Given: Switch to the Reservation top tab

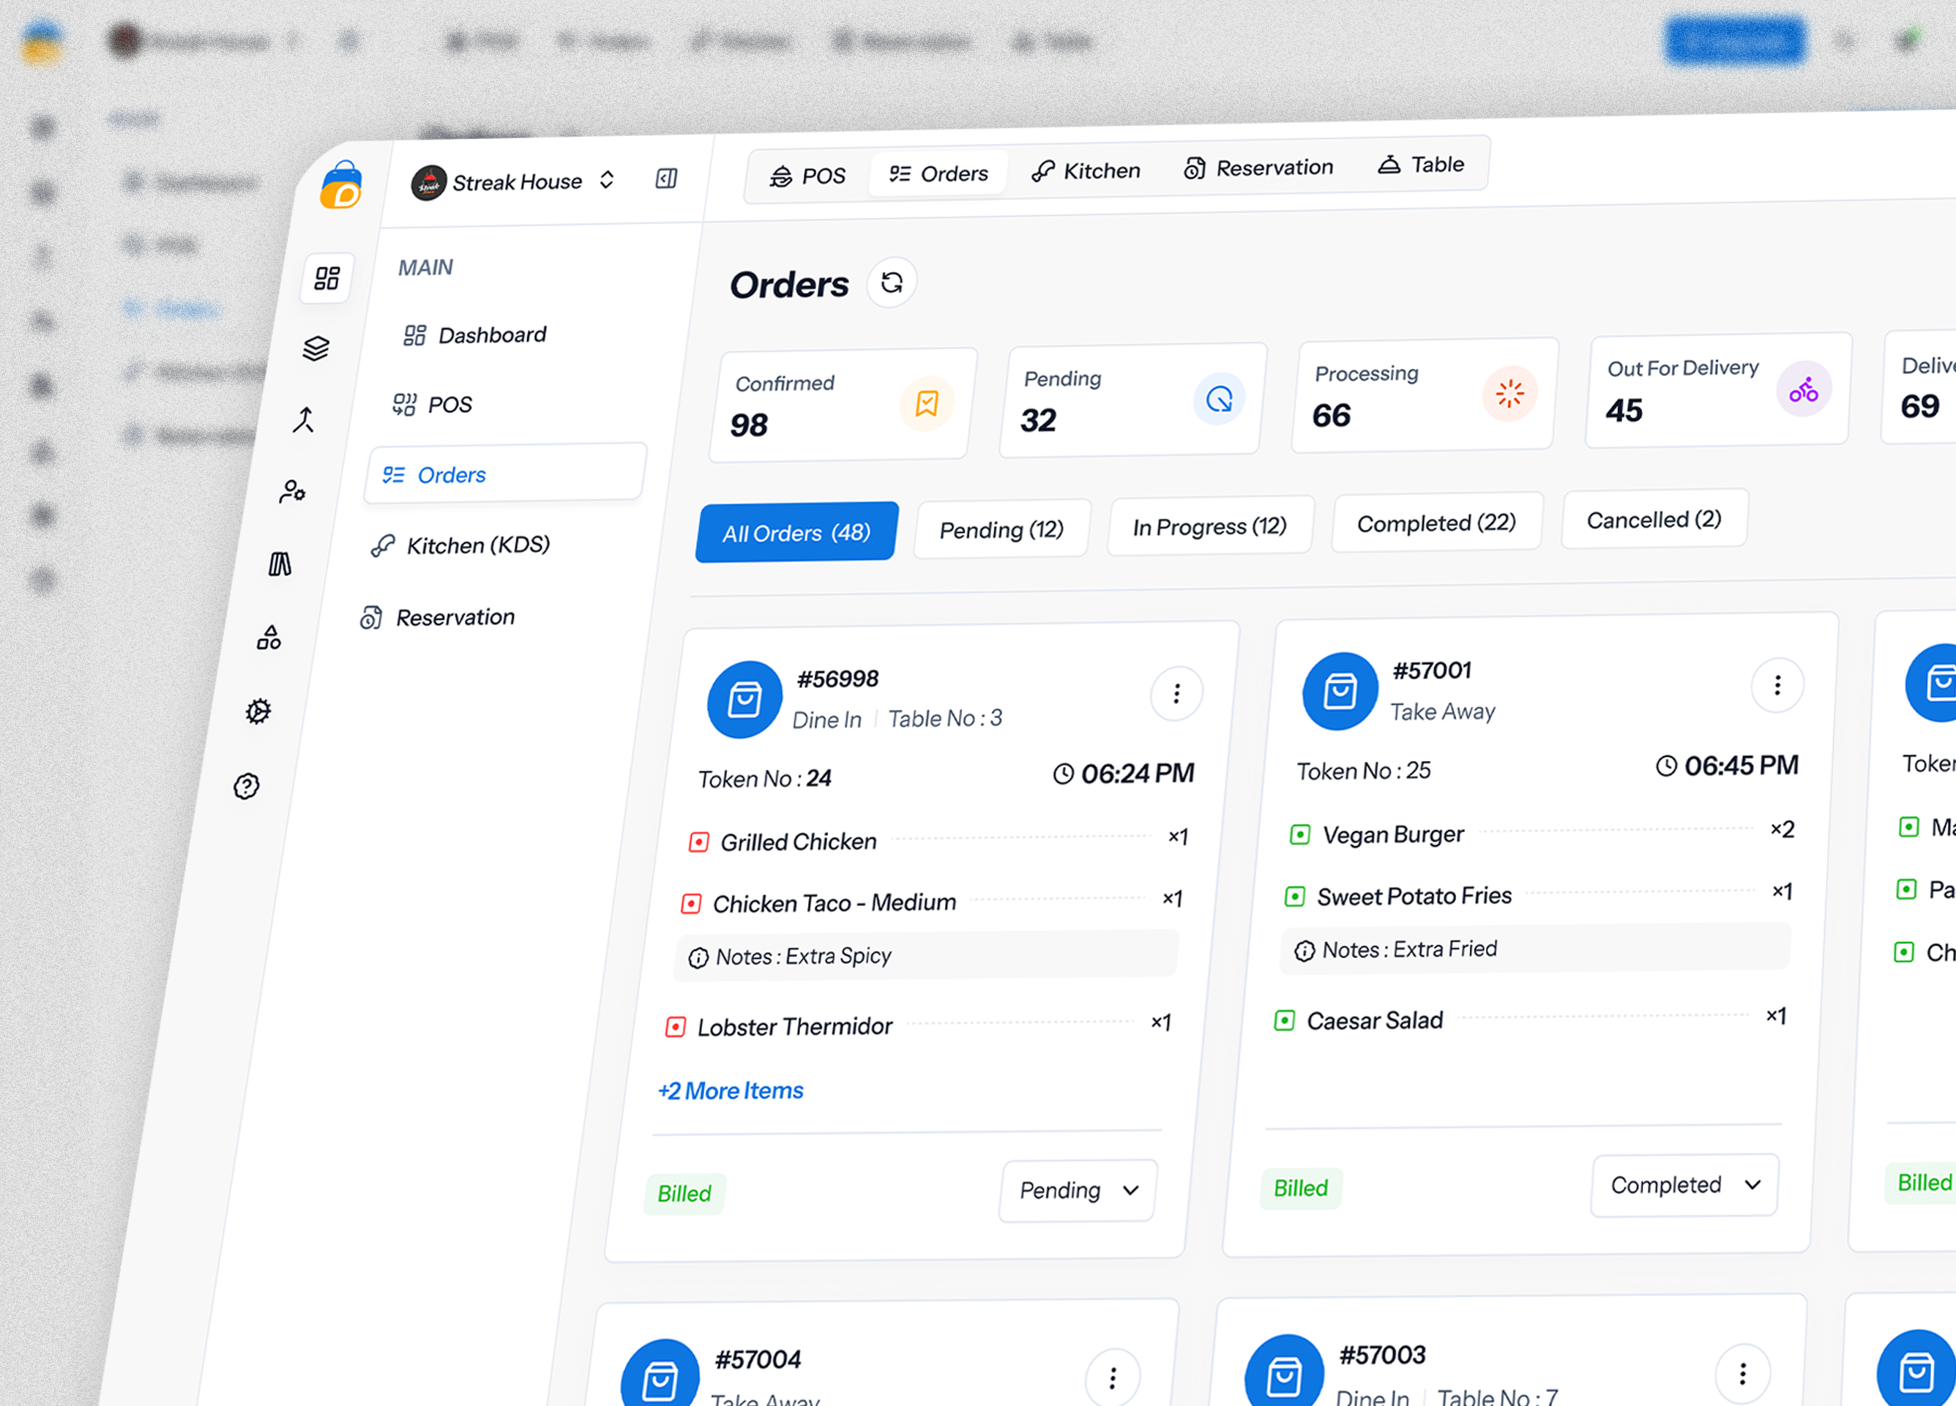Looking at the screenshot, I should click(1258, 167).
